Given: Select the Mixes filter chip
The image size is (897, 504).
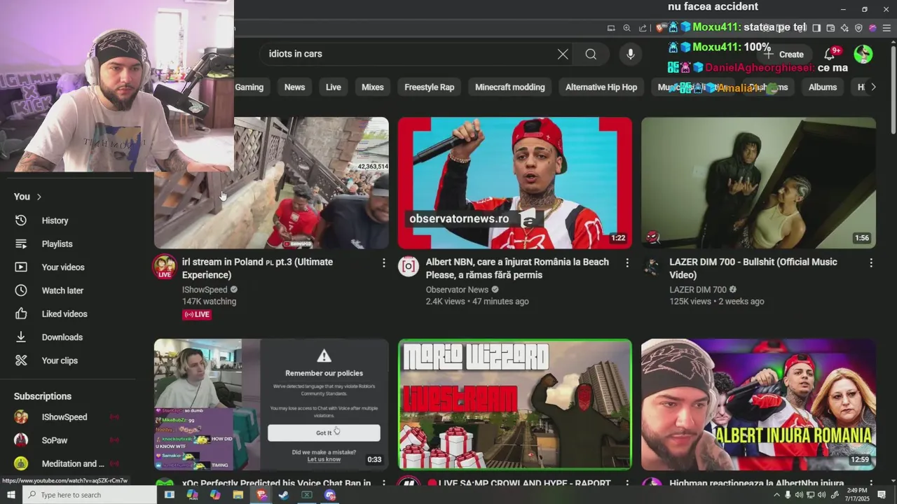Looking at the screenshot, I should click(x=373, y=87).
